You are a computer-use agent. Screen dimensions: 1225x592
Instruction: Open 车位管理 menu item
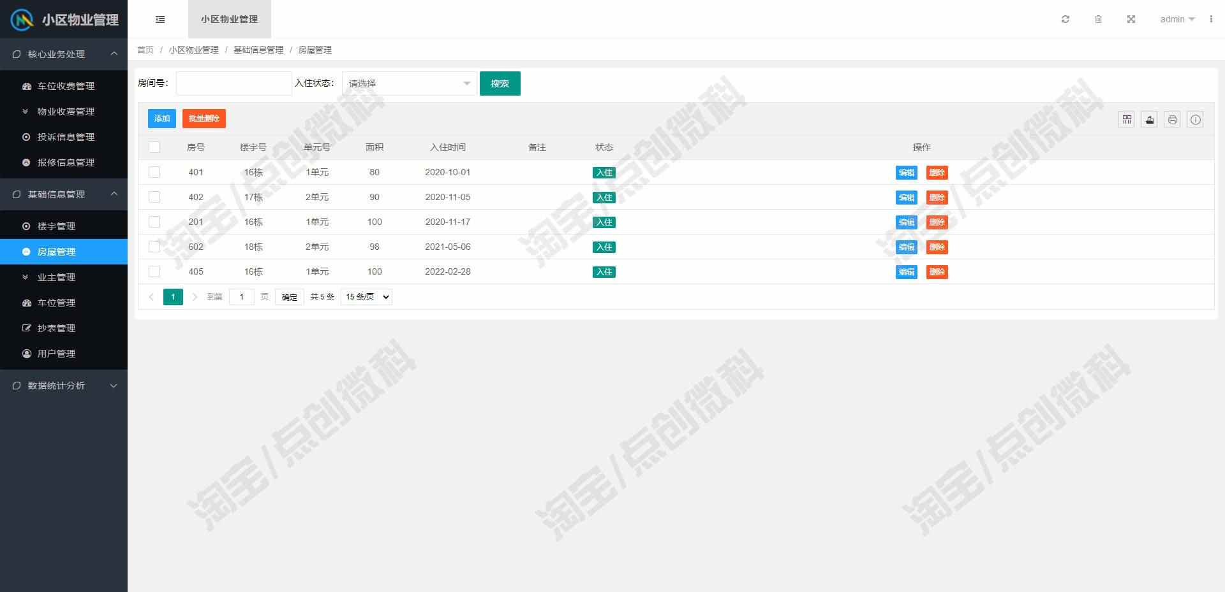64,303
